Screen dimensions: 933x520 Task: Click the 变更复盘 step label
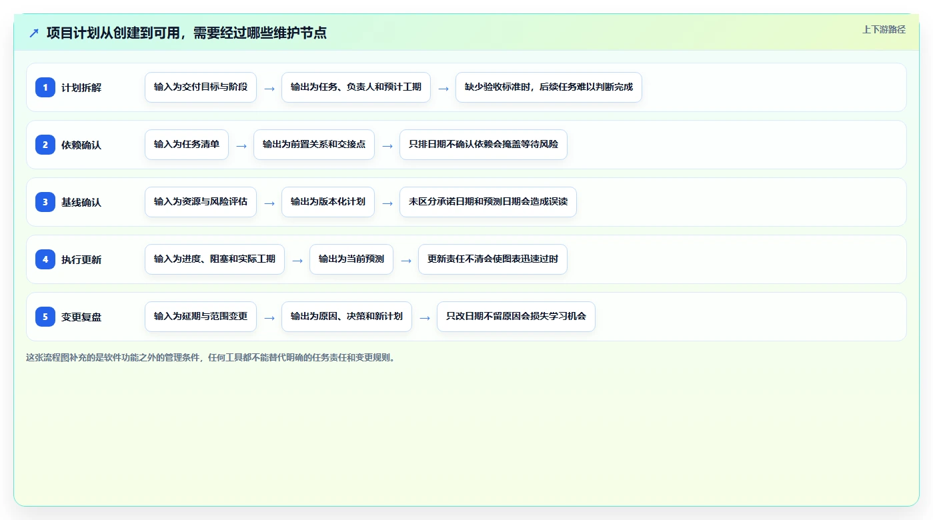click(x=81, y=317)
